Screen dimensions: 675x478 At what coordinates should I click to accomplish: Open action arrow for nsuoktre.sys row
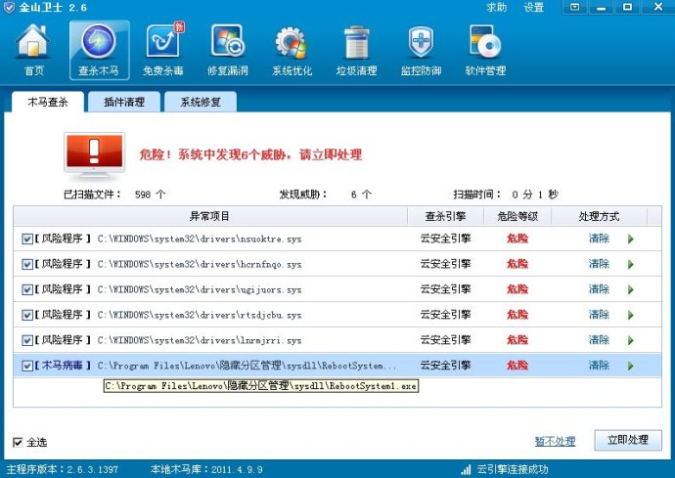(631, 239)
